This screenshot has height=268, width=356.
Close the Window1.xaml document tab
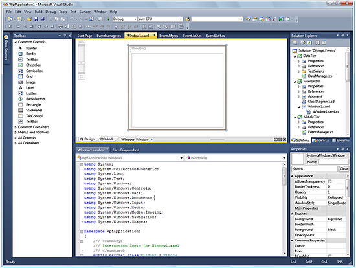155,35
